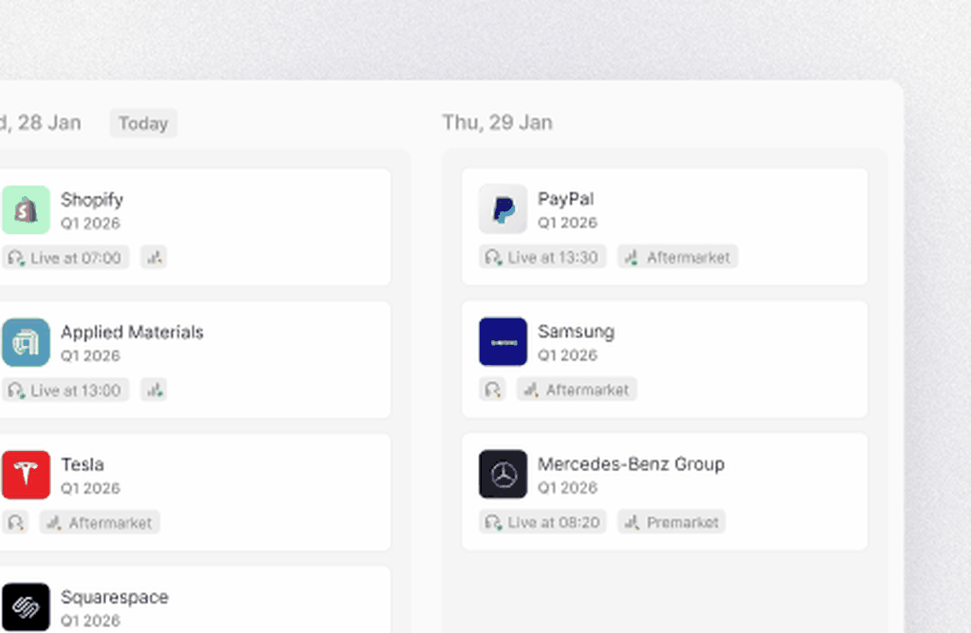Click Q1 2026 under Mercedes-Benz Group
Screen dimensions: 971x633
coord(567,487)
